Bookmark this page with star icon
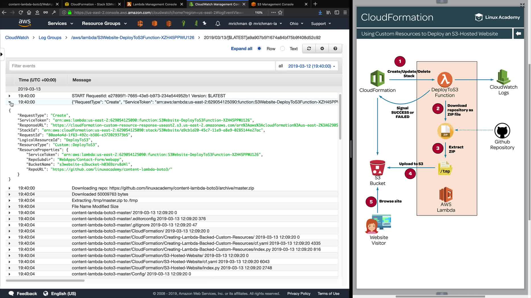The image size is (531, 298). (x=280, y=12)
